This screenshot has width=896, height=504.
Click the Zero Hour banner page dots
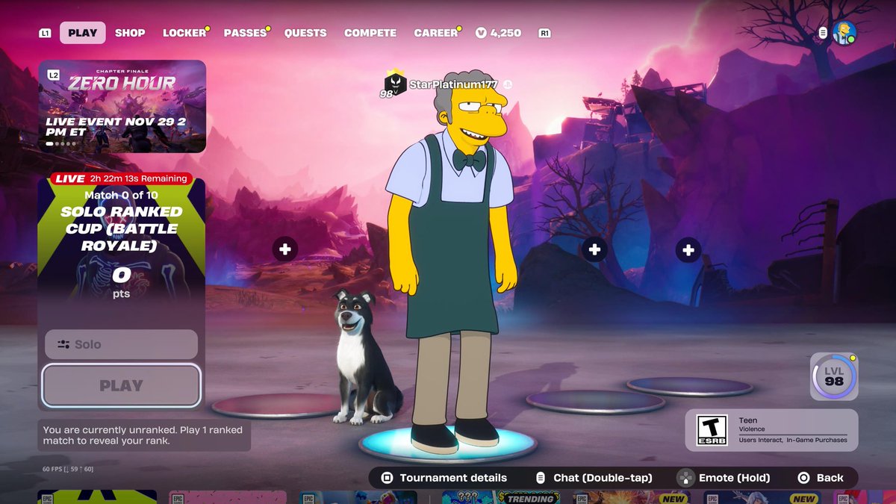click(x=60, y=143)
